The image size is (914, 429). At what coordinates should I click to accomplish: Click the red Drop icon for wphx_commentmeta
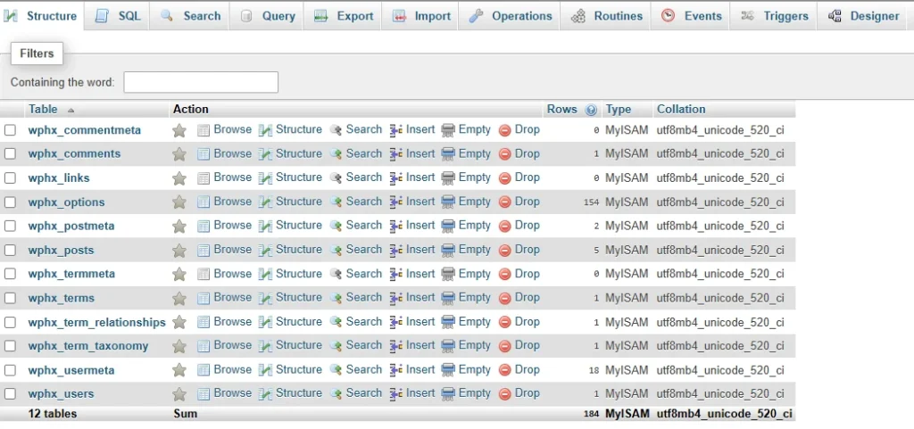click(505, 130)
